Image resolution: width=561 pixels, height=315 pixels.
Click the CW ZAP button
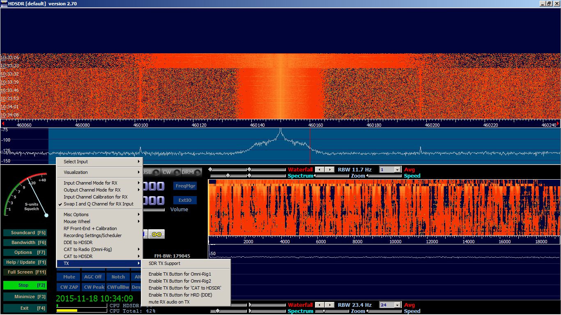coord(69,287)
